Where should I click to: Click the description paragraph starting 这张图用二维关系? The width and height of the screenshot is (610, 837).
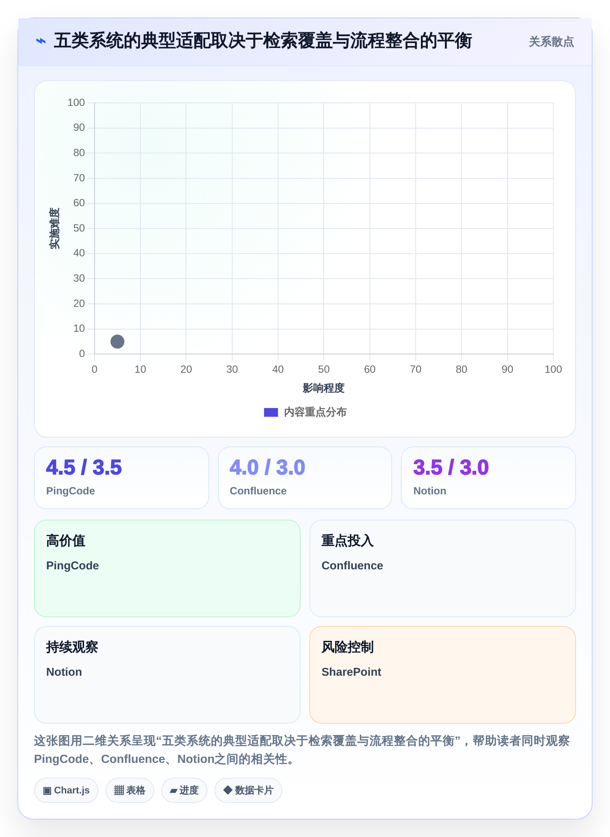click(302, 750)
